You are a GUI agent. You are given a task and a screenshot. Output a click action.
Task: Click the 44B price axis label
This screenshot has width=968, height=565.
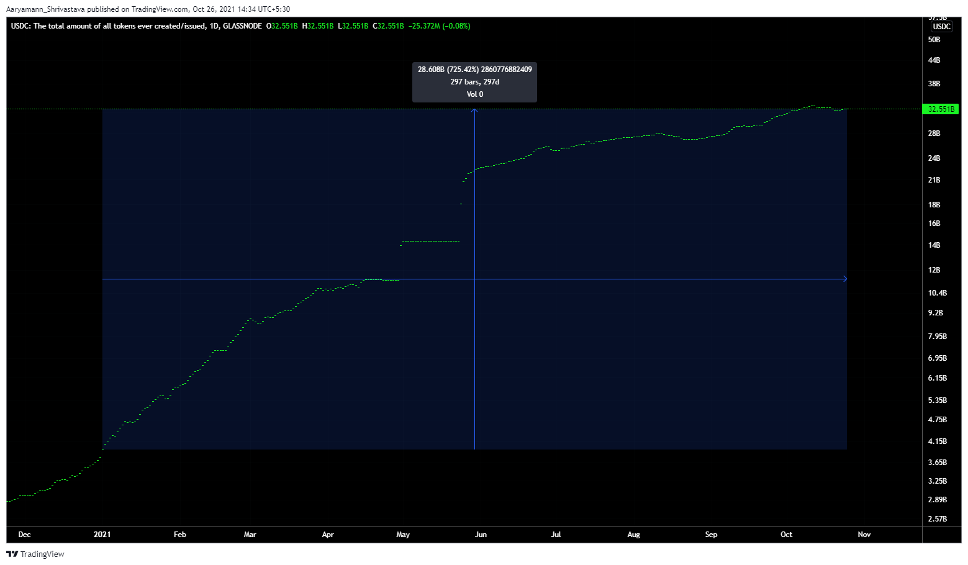click(x=934, y=60)
